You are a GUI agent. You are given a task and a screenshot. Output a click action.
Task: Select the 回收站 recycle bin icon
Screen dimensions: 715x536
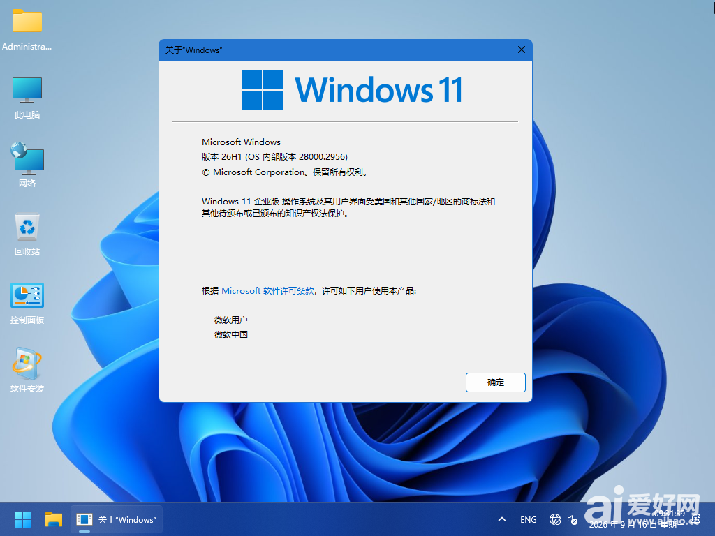click(27, 234)
